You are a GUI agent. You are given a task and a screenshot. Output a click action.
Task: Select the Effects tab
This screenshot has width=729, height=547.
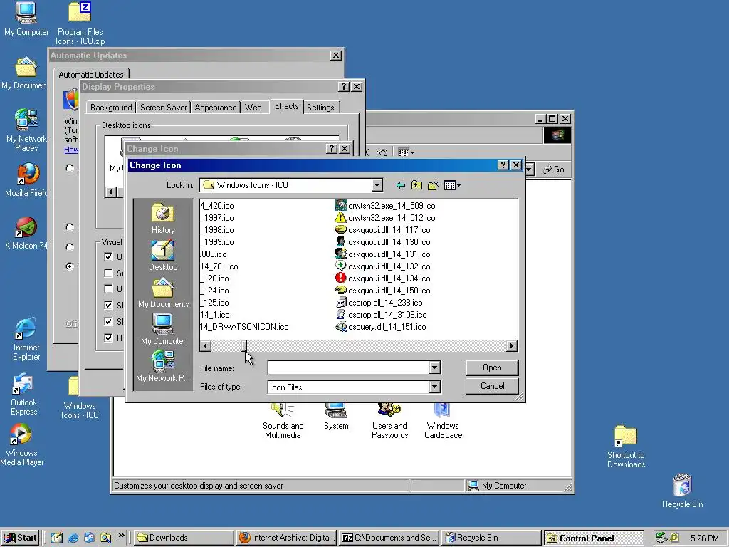coord(286,106)
